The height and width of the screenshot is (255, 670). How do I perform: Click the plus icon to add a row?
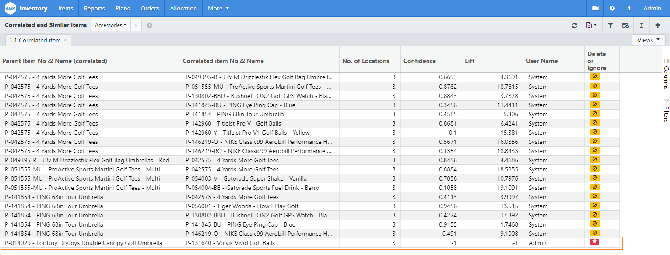click(657, 25)
